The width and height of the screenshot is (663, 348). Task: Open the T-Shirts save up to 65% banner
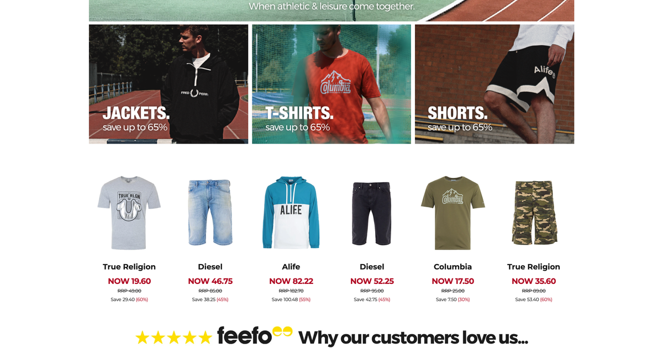click(331, 84)
